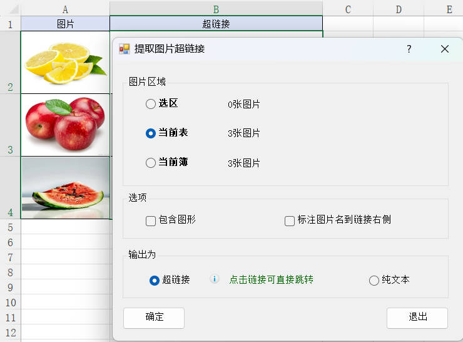
Task: Select the 选区 radio button
Action: pyautogui.click(x=151, y=104)
